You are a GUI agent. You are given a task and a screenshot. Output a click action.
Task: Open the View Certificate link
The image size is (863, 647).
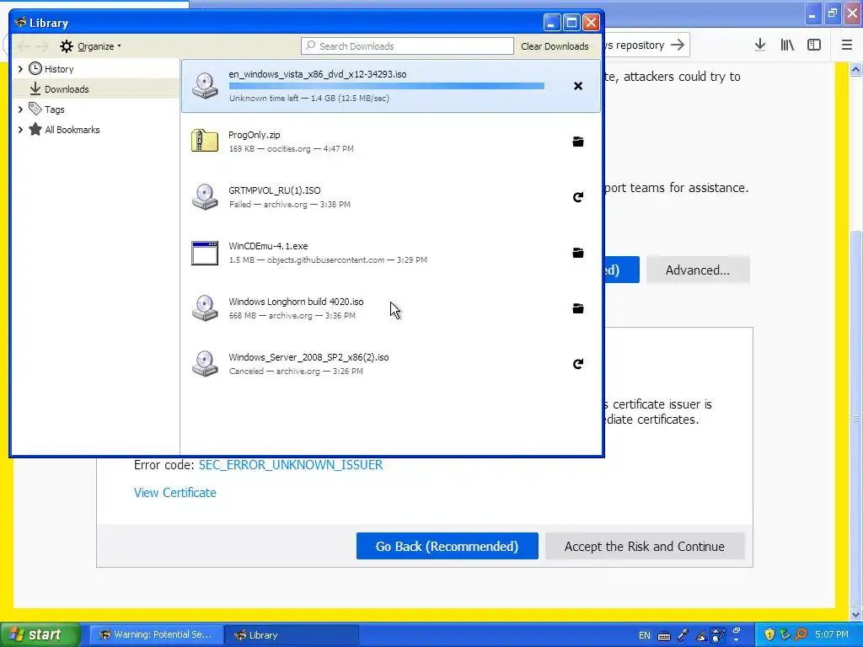[175, 492]
